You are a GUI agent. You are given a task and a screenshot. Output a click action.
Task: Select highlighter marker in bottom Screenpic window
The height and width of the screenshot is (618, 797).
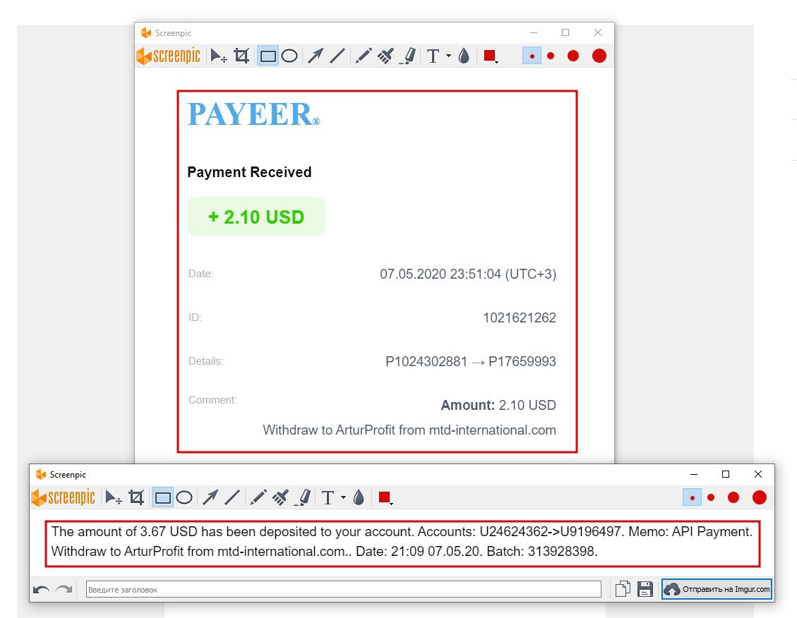point(303,497)
